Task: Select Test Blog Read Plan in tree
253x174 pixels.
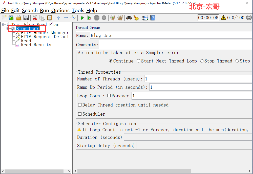Action: pos(35,25)
